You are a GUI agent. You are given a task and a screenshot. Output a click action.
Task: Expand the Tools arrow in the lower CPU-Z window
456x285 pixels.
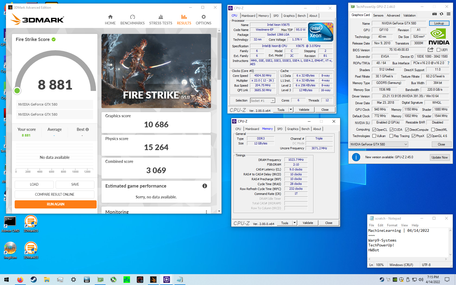pyautogui.click(x=294, y=223)
